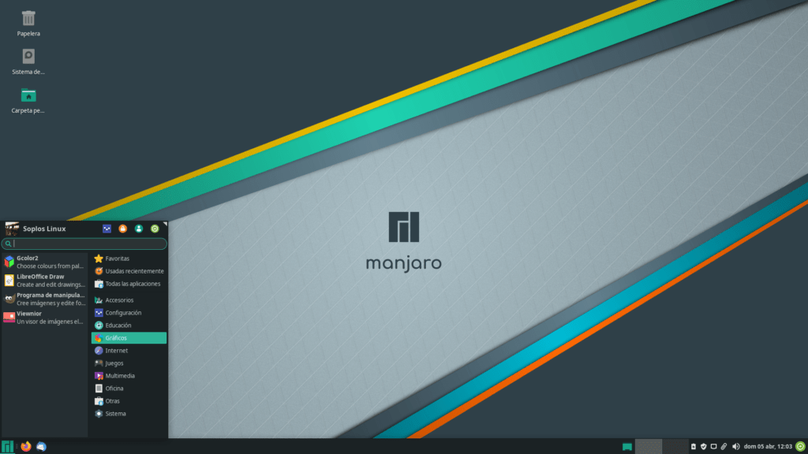Click the shield update tray icon
This screenshot has width=808, height=454.
tap(703, 447)
